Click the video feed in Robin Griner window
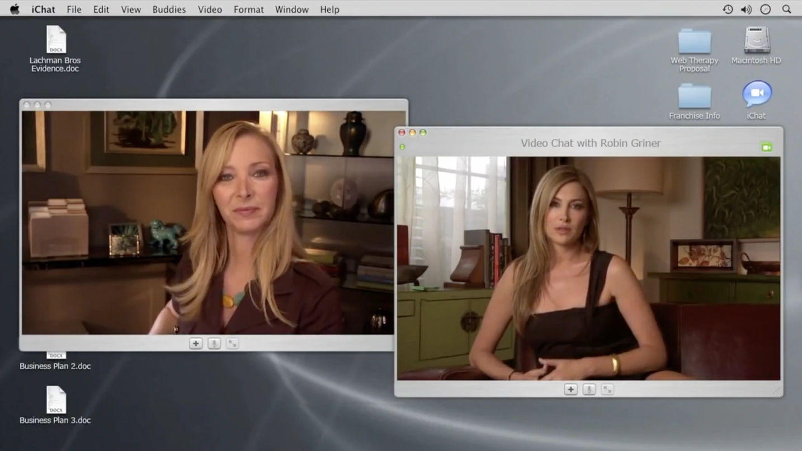The width and height of the screenshot is (802, 451). click(x=588, y=268)
